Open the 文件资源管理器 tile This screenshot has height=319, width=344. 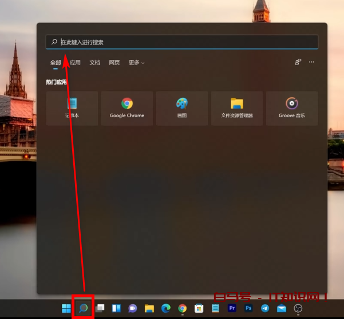(237, 108)
